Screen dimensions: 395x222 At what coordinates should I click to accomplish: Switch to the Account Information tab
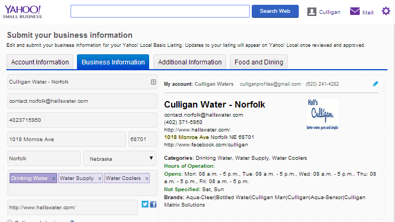[40, 62]
